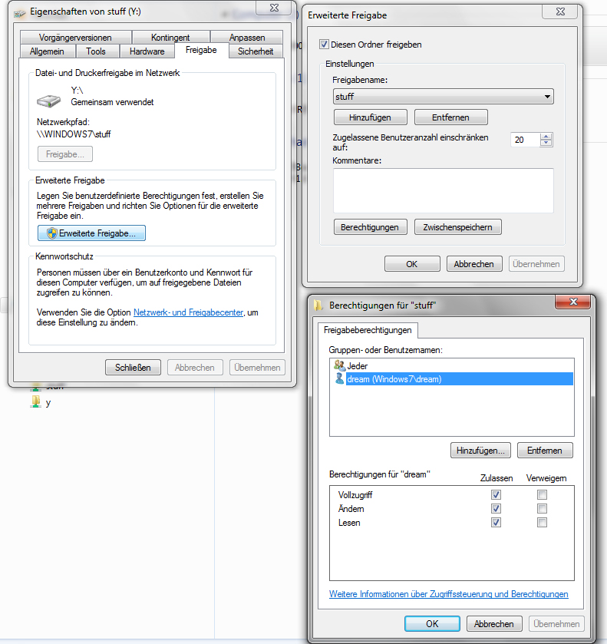This screenshot has width=607, height=644.
Task: Uncheck Diesen Ordner freigeben checkbox
Action: pyautogui.click(x=324, y=45)
